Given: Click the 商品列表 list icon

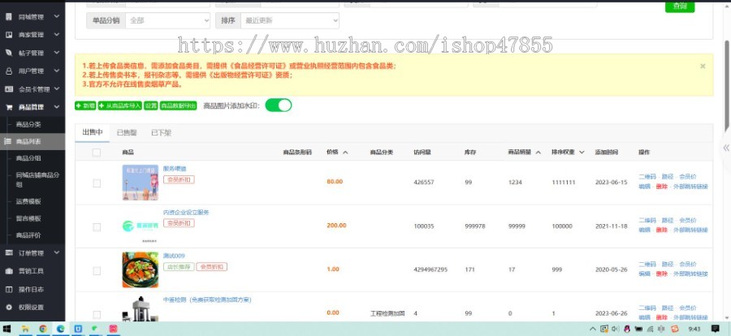Looking at the screenshot, I should pos(8,141).
